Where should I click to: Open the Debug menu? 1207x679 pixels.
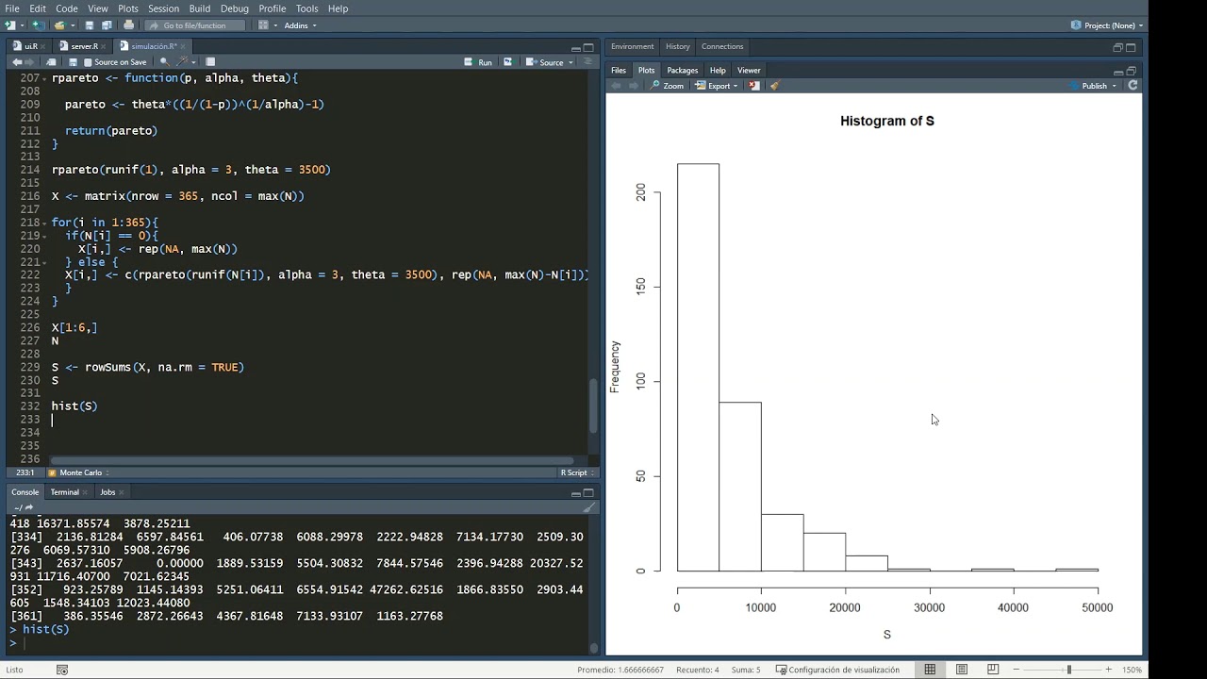pos(235,8)
